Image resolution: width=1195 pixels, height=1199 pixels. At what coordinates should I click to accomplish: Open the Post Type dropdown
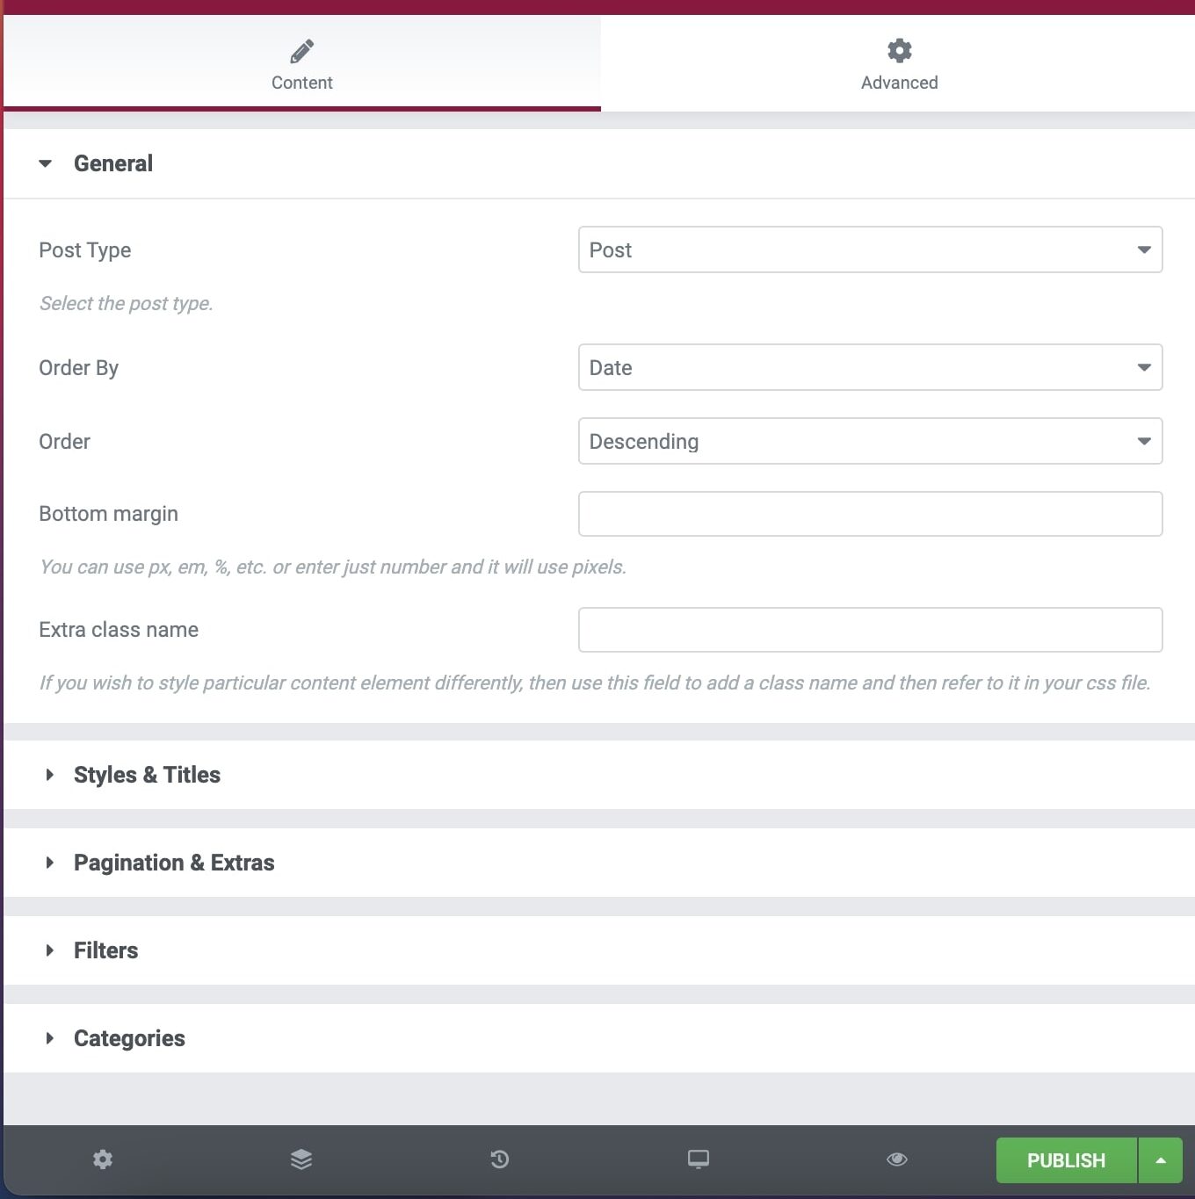(870, 249)
